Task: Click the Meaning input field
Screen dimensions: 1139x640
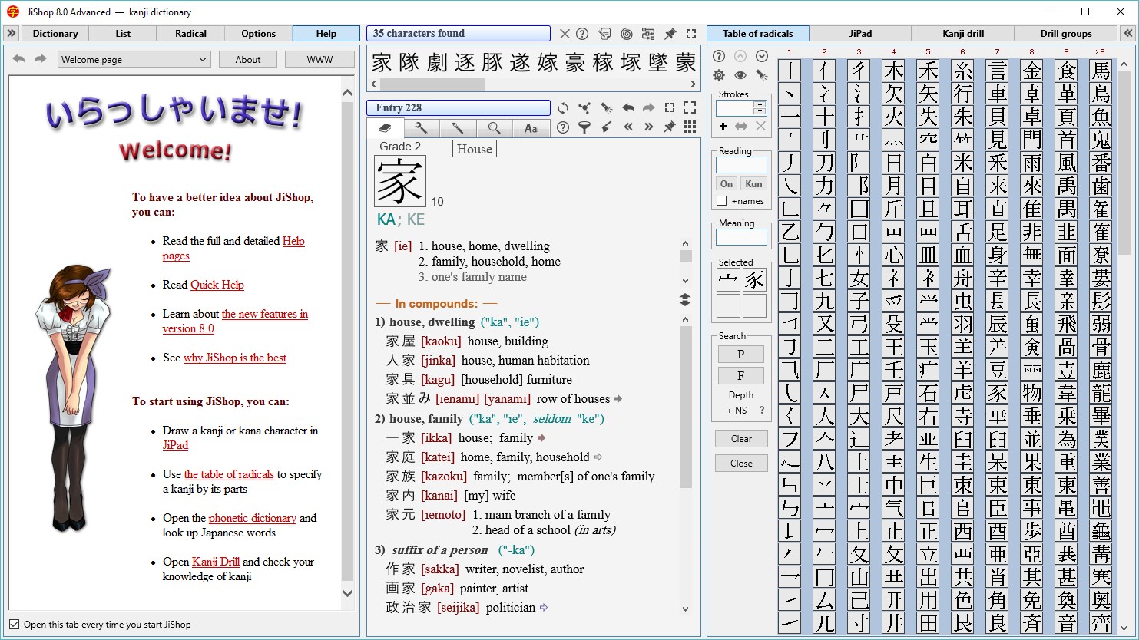Action: pyautogui.click(x=741, y=238)
